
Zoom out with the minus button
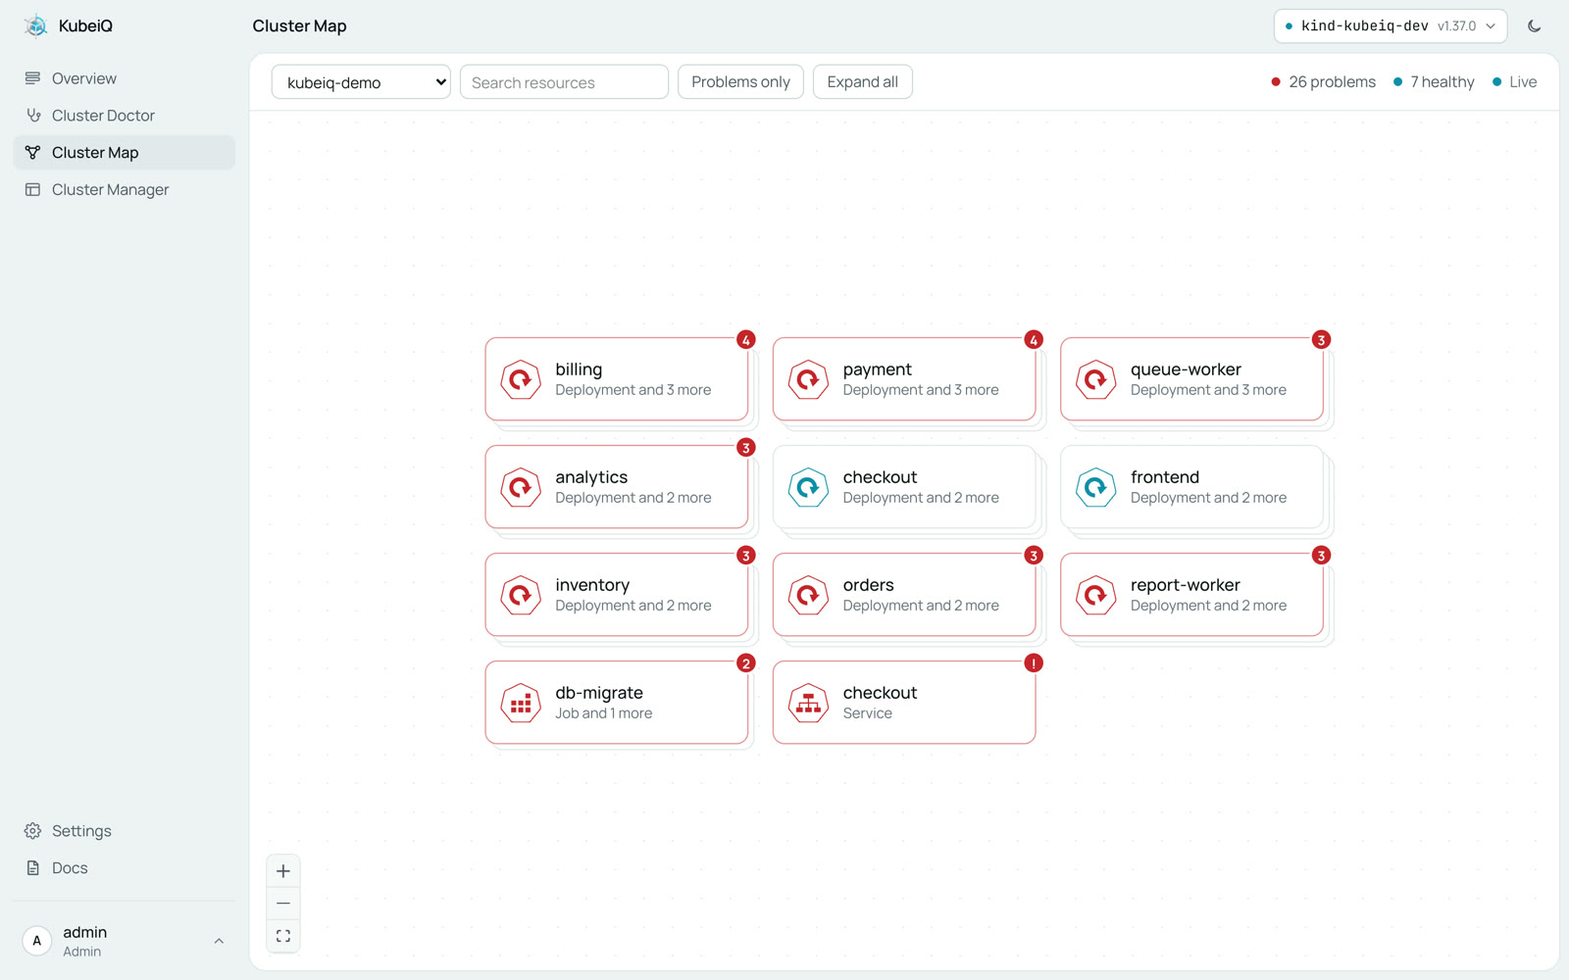[x=283, y=904]
